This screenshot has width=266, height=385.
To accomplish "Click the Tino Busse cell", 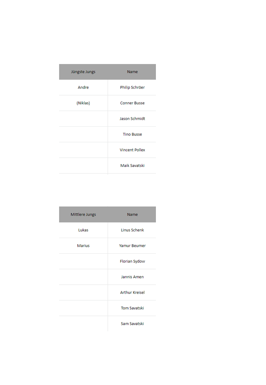I will tap(132, 134).
